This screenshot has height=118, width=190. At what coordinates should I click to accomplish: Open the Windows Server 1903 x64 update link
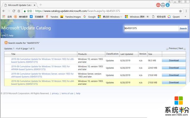click(42, 75)
